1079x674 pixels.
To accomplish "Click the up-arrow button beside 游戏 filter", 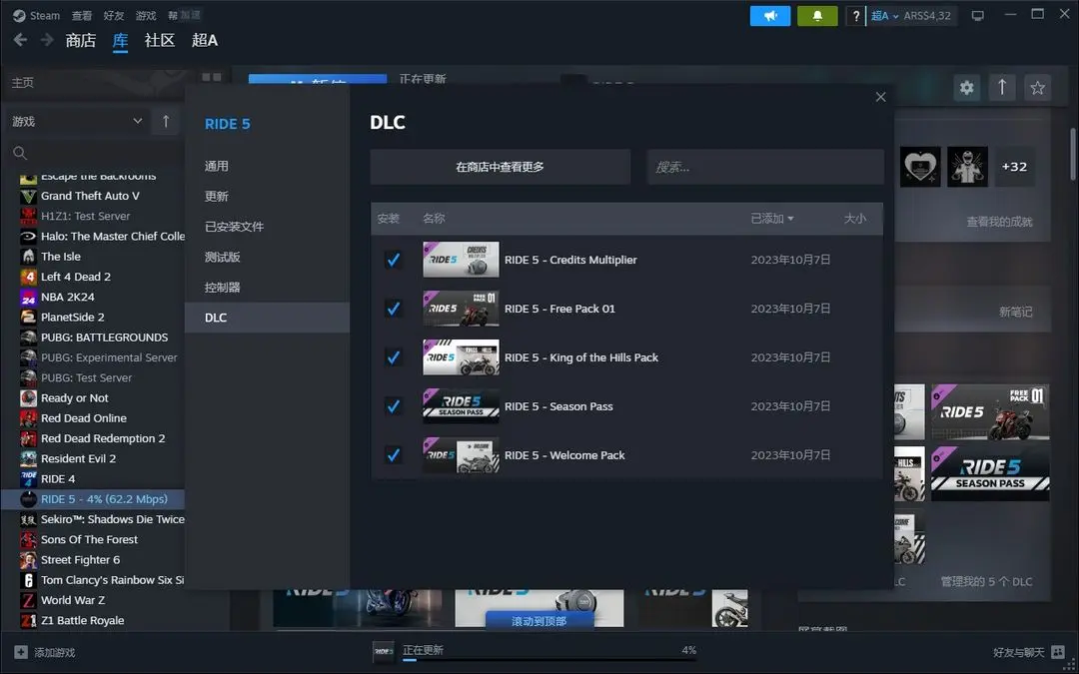I will (x=165, y=121).
